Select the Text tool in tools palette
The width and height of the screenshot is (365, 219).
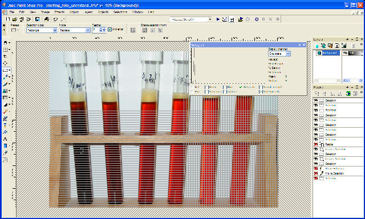click(5, 139)
